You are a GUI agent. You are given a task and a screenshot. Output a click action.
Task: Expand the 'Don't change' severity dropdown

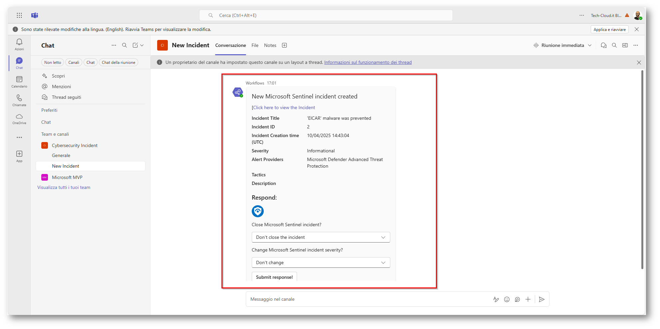point(321,262)
